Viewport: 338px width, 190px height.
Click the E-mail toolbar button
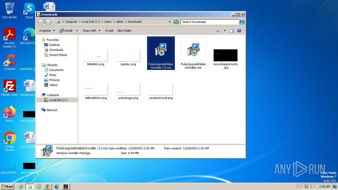[109, 31]
